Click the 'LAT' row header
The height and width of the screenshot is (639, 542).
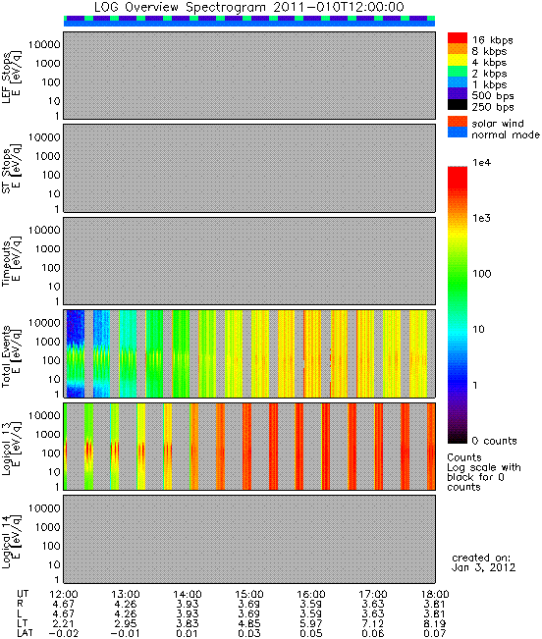click(x=25, y=633)
